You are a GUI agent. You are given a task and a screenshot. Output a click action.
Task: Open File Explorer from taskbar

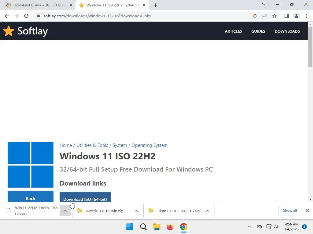pos(157,227)
